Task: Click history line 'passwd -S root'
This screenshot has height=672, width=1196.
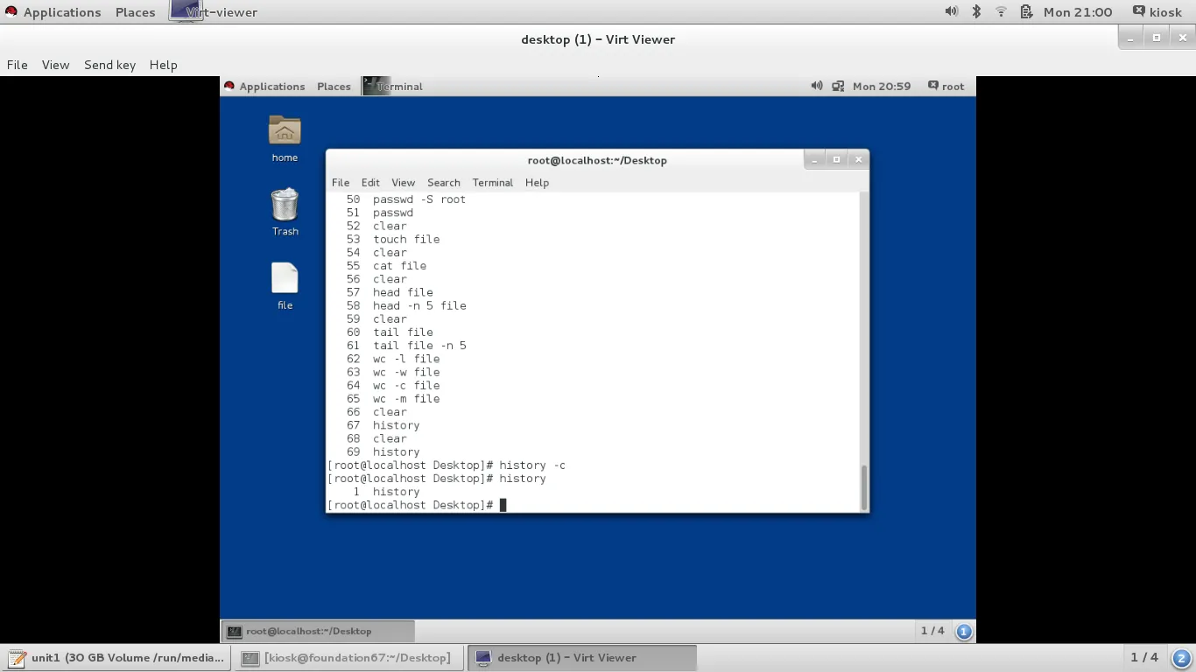Action: [x=419, y=199]
